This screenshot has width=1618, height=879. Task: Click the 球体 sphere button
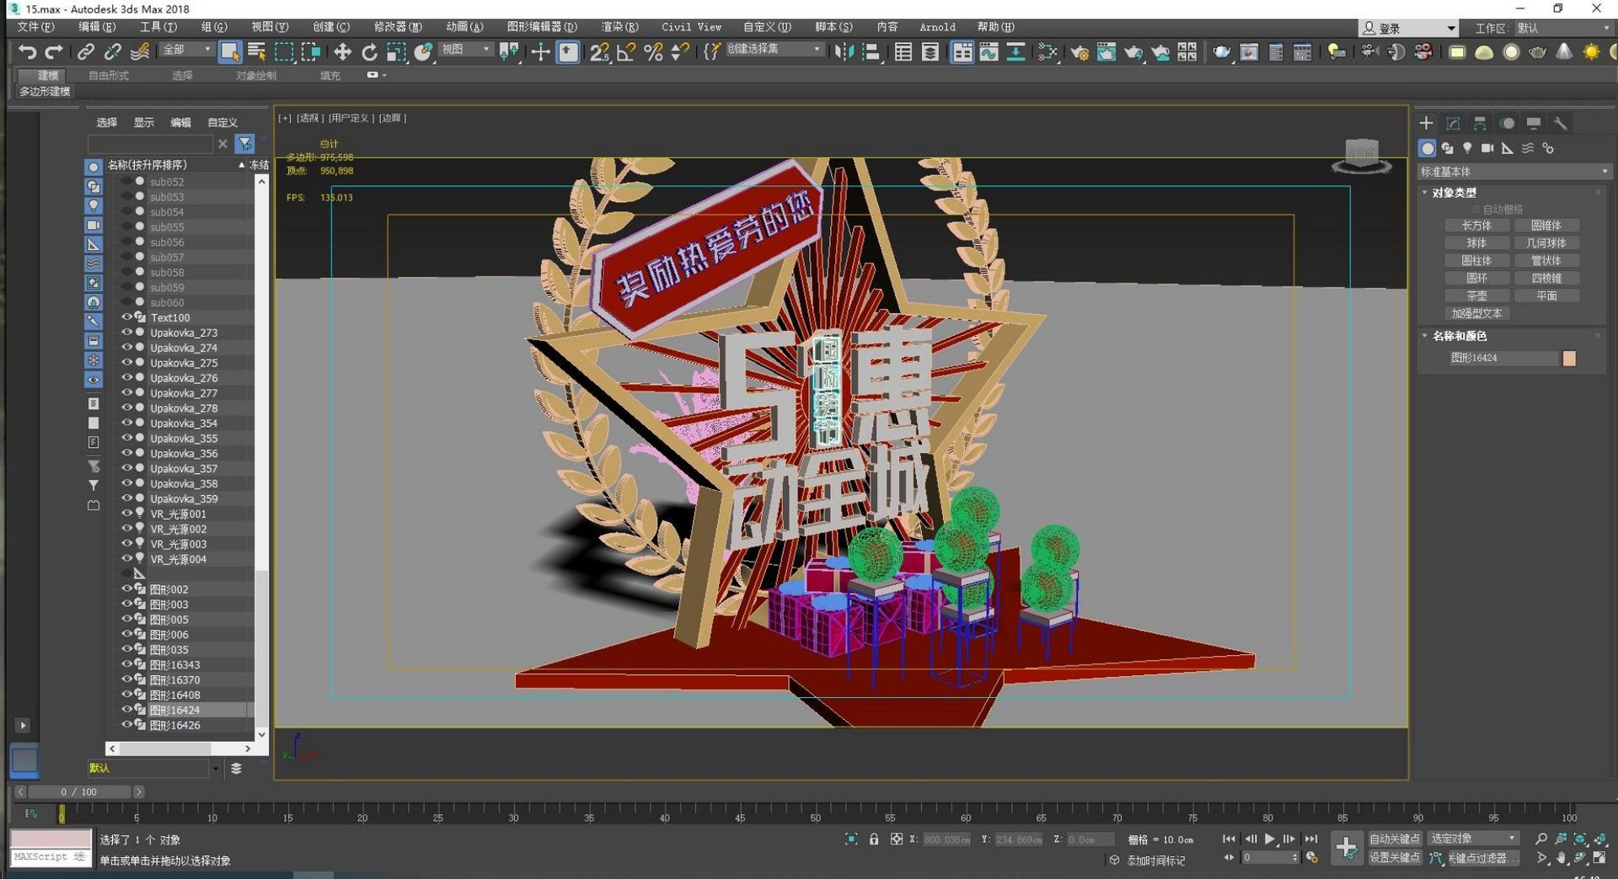click(x=1476, y=243)
